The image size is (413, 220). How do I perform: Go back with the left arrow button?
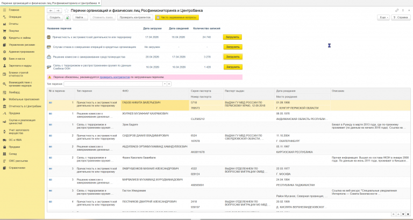[51, 11]
